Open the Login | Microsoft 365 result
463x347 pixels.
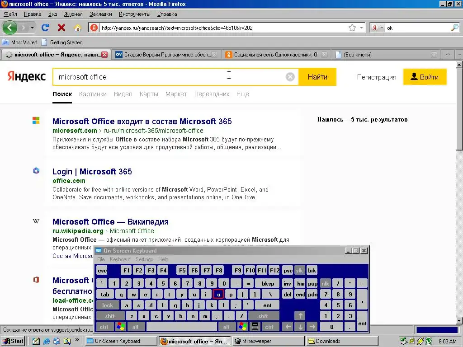click(92, 171)
